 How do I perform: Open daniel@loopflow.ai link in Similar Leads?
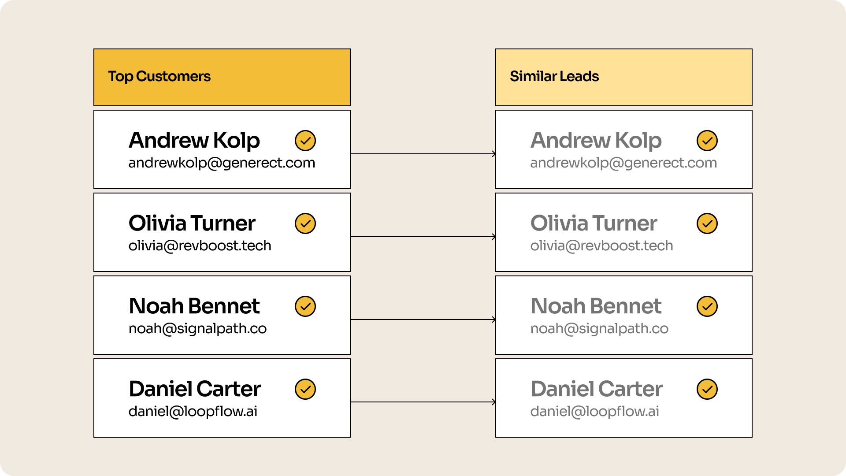(594, 412)
